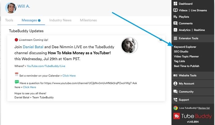Screen dimensions: 215x125
Task: Select the Milestones tab
Action: pos(88,20)
